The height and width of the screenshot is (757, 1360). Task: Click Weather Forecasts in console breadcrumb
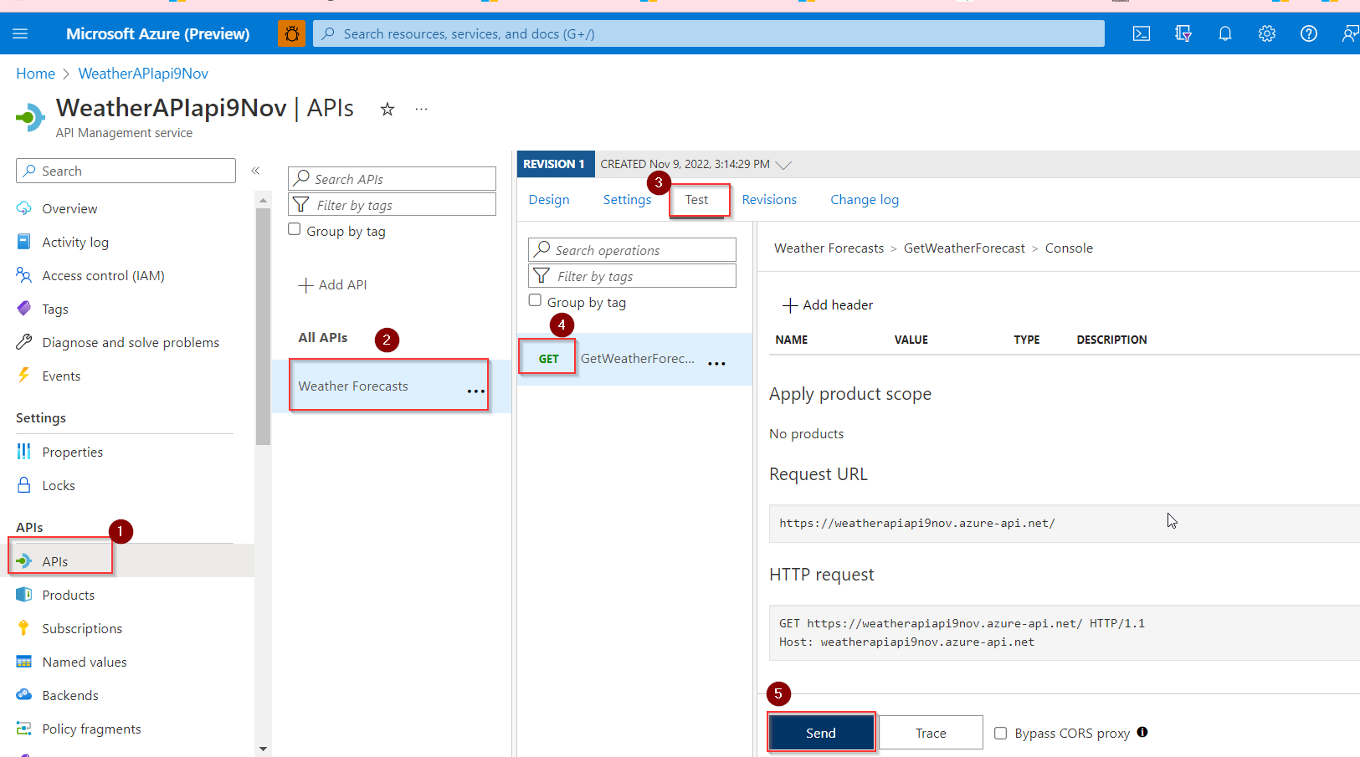[x=829, y=248]
